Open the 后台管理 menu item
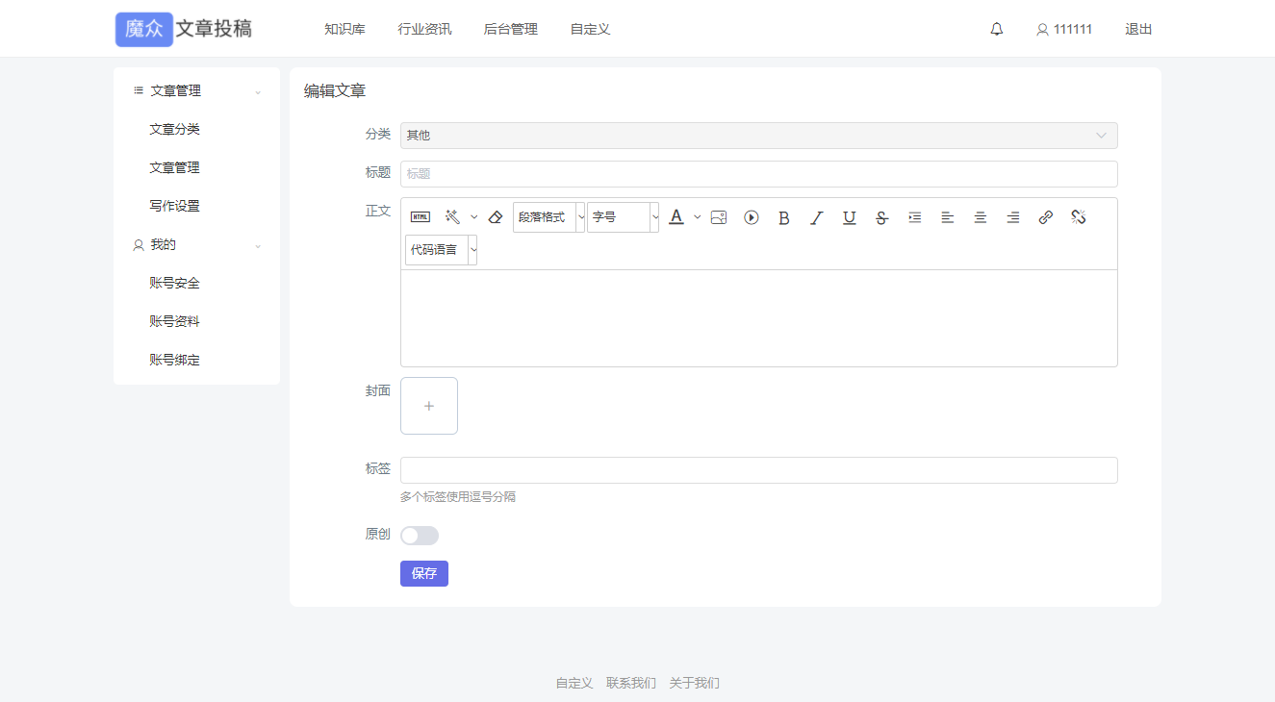 coord(511,29)
